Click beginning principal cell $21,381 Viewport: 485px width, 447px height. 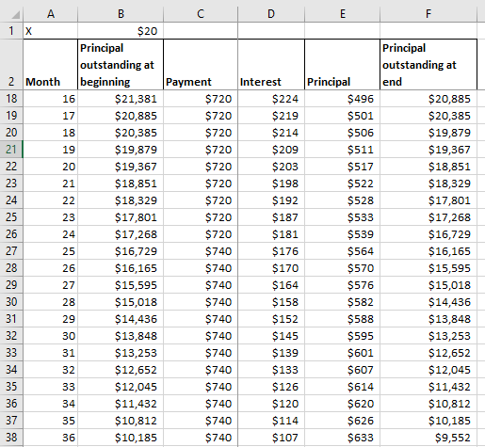(x=121, y=99)
